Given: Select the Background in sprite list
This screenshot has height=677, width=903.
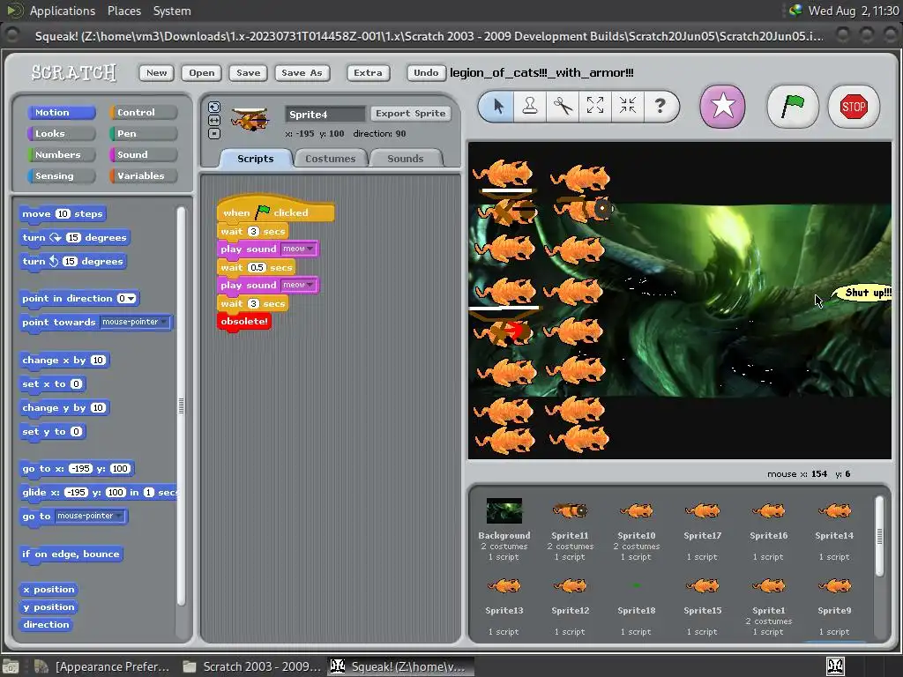Looking at the screenshot, I should [504, 529].
